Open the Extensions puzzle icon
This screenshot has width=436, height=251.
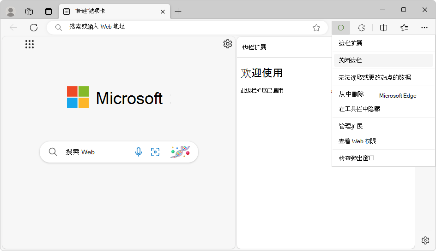(361, 28)
